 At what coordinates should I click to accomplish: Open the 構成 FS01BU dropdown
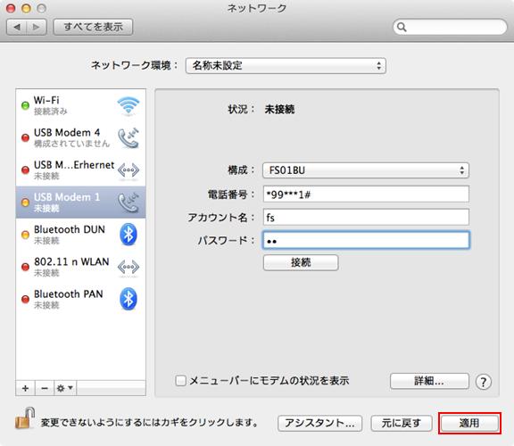(366, 170)
